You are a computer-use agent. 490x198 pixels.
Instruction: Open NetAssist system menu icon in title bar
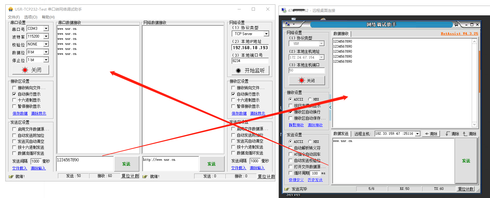tap(287, 24)
